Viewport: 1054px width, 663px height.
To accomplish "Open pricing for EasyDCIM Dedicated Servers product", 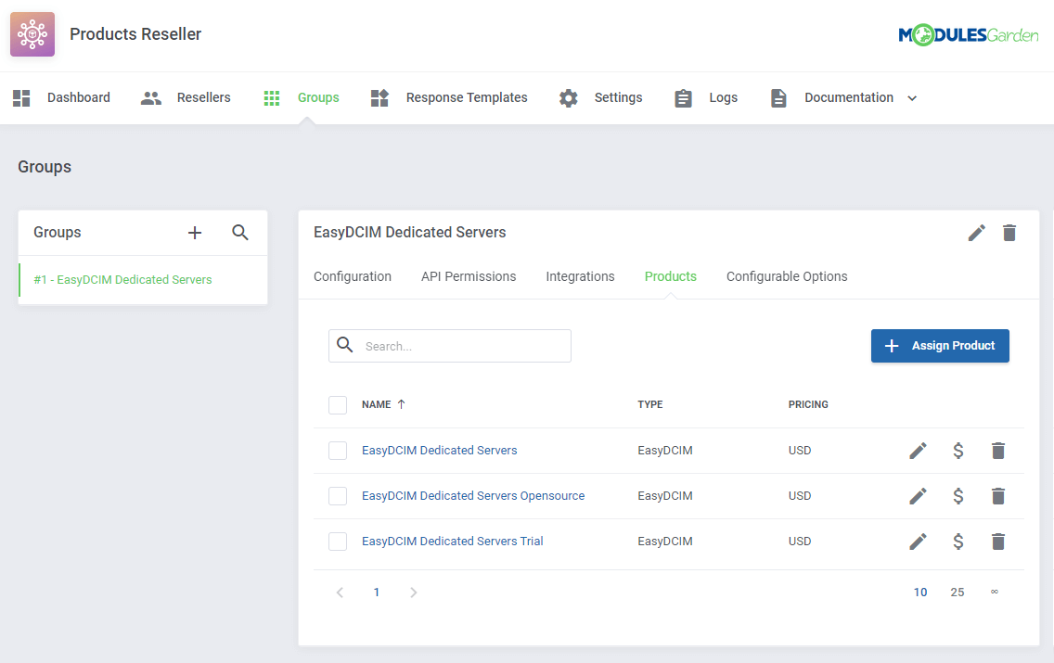I will (x=958, y=451).
